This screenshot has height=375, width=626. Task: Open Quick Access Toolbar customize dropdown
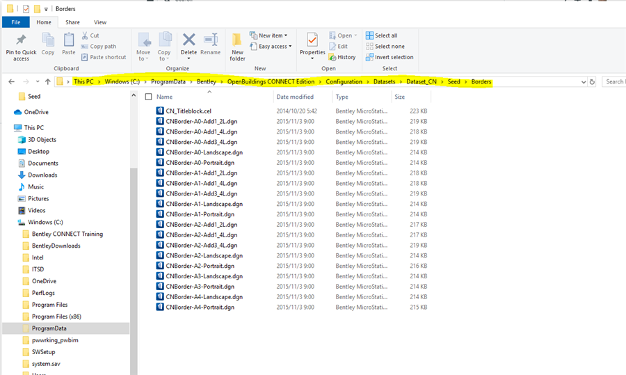tap(46, 9)
